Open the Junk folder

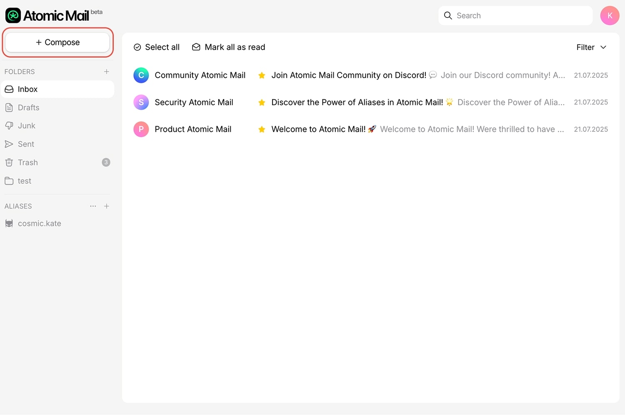57,126
